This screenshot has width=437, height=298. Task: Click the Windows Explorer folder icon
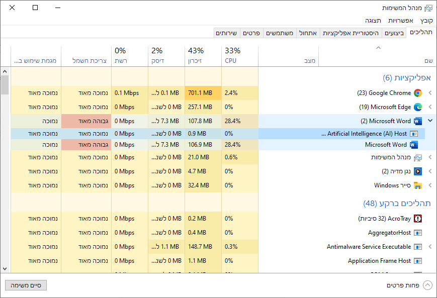417,185
